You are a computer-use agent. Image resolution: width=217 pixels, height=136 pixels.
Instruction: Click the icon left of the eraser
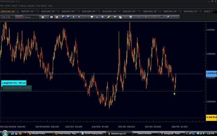click(x=162, y=17)
